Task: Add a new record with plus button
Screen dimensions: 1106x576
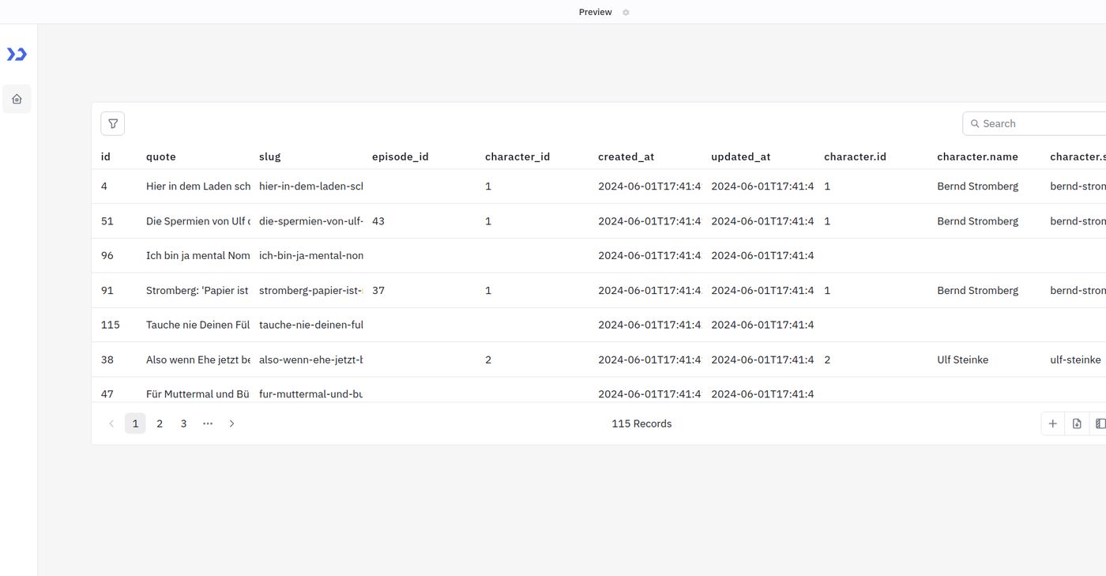Action: [1052, 424]
